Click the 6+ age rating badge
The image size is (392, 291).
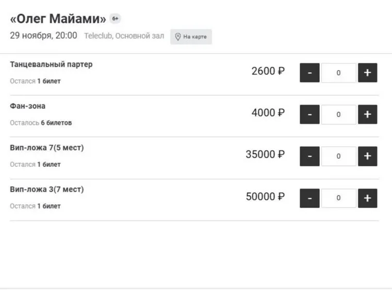[x=115, y=19]
